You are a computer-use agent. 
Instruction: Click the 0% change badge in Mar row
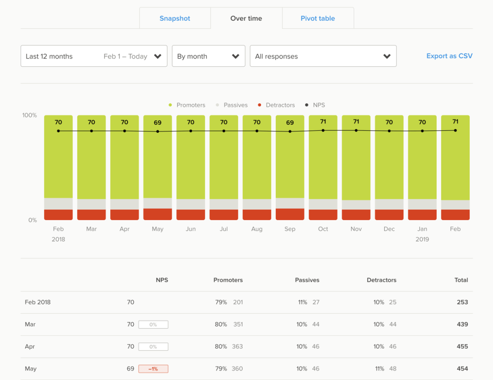pos(154,324)
